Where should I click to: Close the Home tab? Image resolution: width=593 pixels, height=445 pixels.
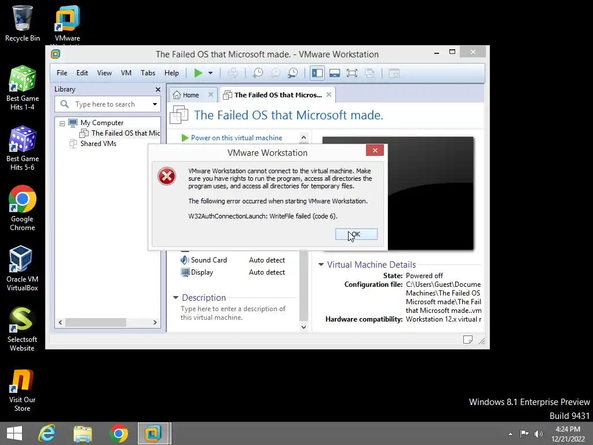(x=211, y=94)
